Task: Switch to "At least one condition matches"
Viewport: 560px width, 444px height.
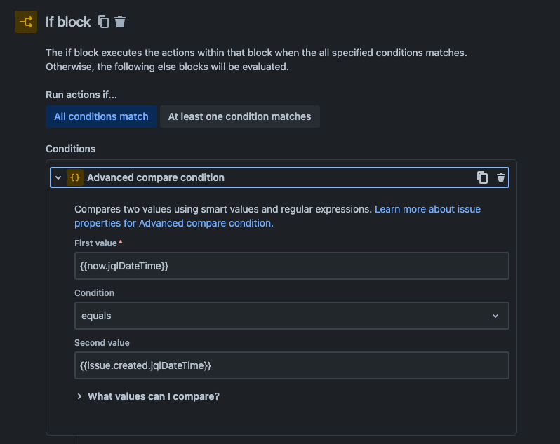Action: click(x=239, y=116)
